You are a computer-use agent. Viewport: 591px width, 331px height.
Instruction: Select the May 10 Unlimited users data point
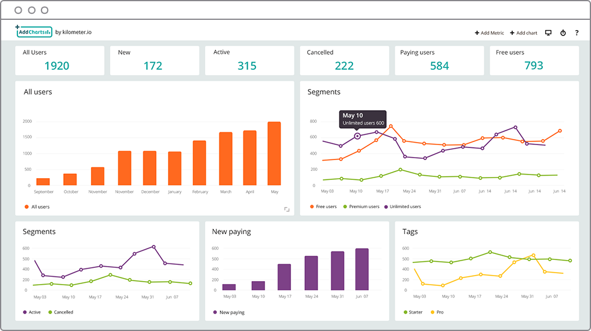[357, 136]
